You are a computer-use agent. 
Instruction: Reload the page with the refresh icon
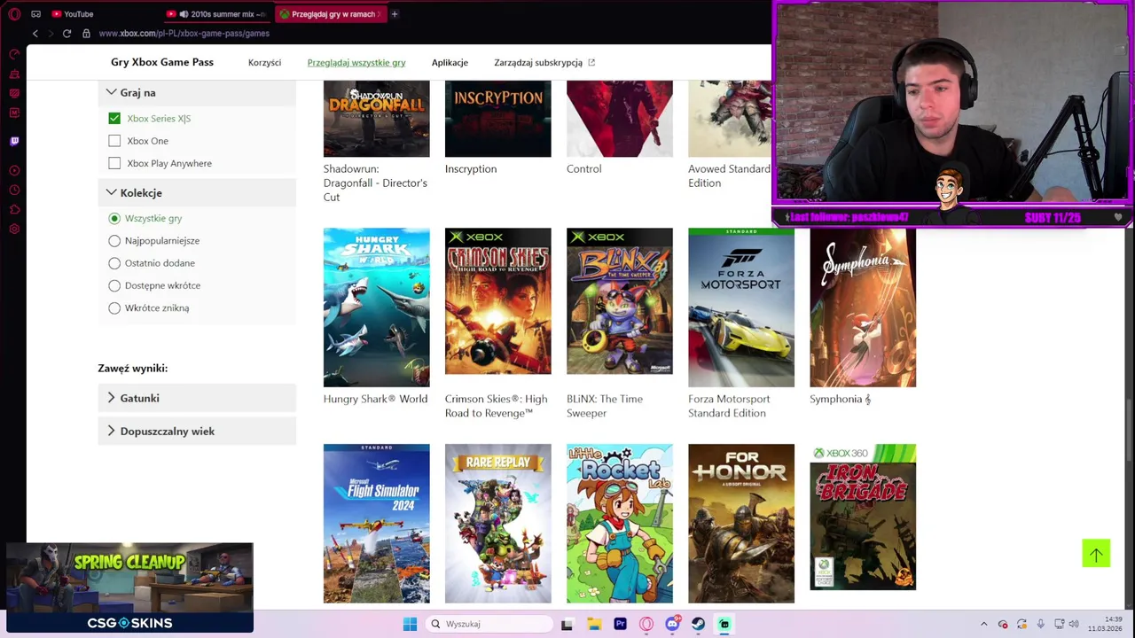coord(67,34)
